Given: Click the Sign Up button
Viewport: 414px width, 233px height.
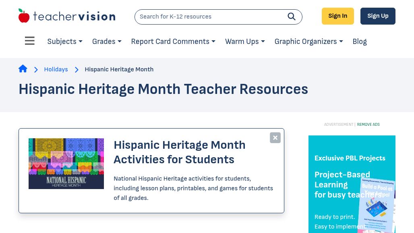Looking at the screenshot, I should click(x=378, y=16).
